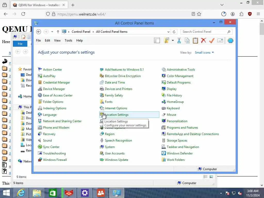Show hidden tray icons arrow
Image resolution: width=264 pixels, height=198 pixels.
pos(221,193)
